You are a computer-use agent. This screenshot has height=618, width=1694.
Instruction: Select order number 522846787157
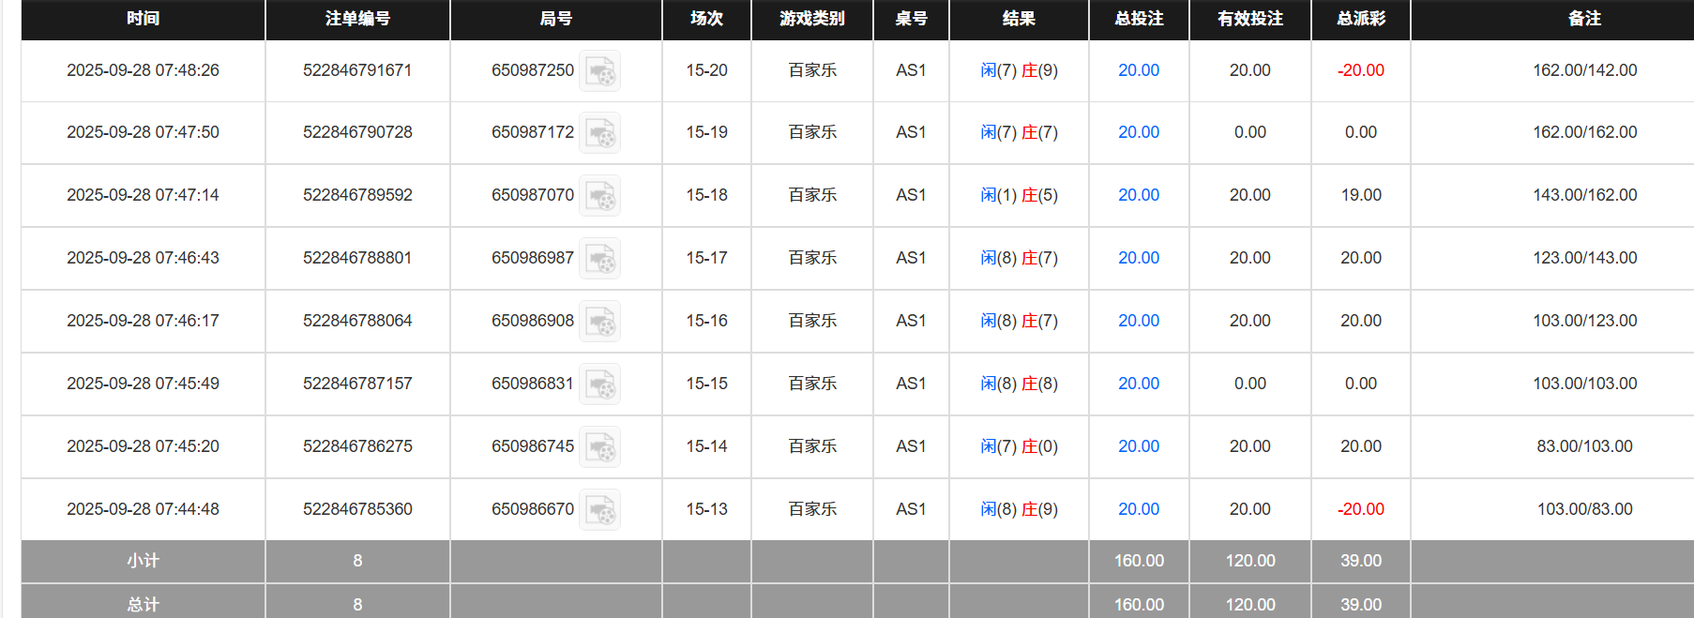click(357, 384)
